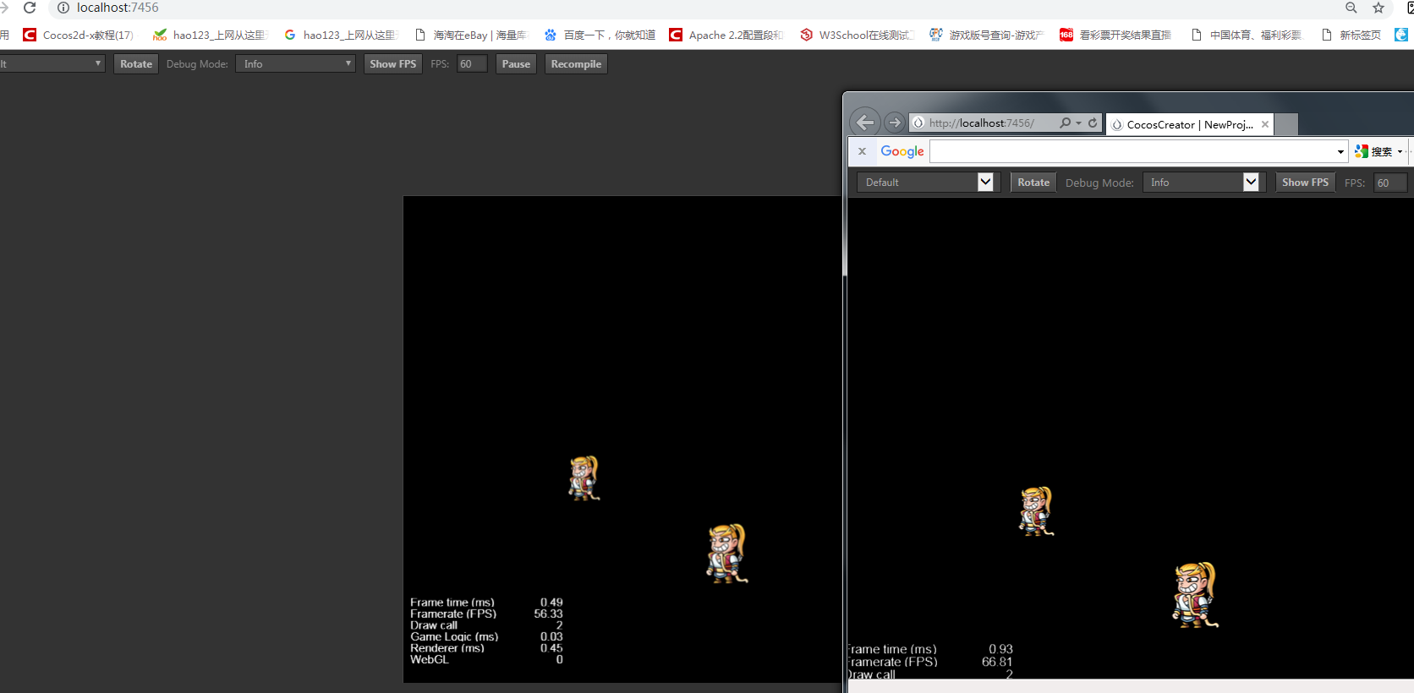Screen dimensions: 1414x693
Task: Click the IE address bar localhost:7456
Action: click(981, 123)
